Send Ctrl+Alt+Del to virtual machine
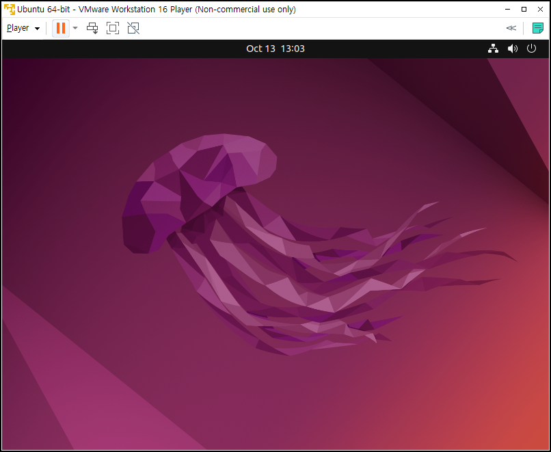 pyautogui.click(x=92, y=28)
